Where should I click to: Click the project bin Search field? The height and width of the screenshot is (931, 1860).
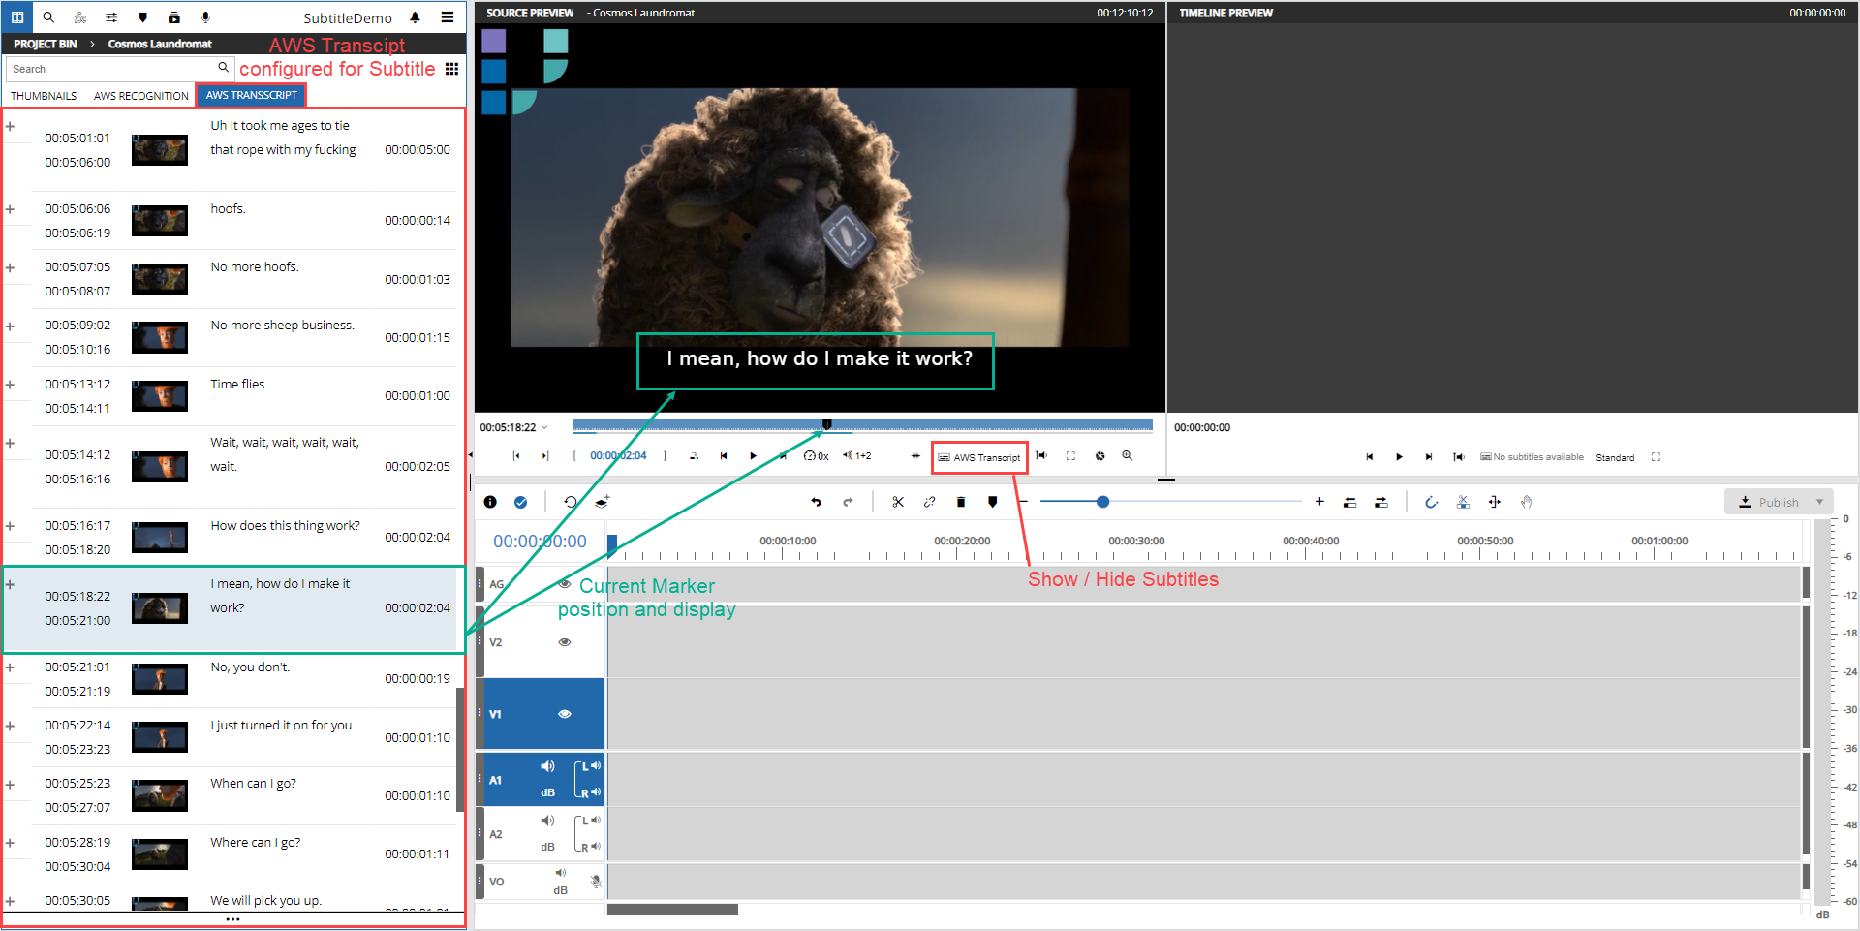[111, 69]
